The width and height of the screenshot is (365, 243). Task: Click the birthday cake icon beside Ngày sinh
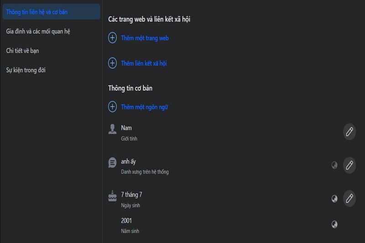tap(112, 196)
